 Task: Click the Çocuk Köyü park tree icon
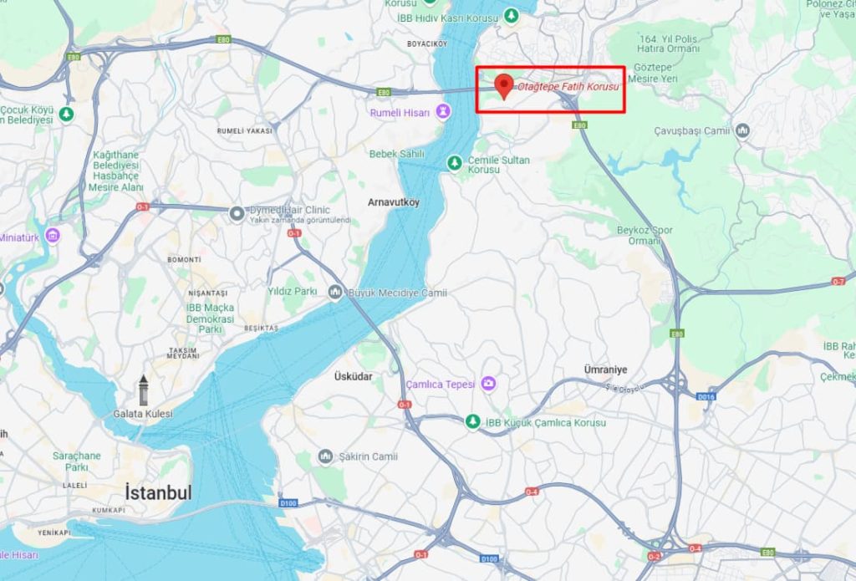pyautogui.click(x=67, y=115)
